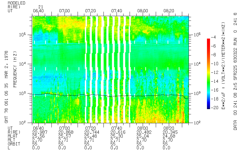This screenshot has width=237, height=151.
Task: Click the 08:00 tick label on the top time axis
Action: point(142,11)
